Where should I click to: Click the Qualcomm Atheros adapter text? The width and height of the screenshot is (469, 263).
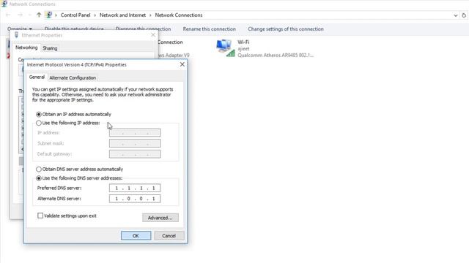pos(276,56)
